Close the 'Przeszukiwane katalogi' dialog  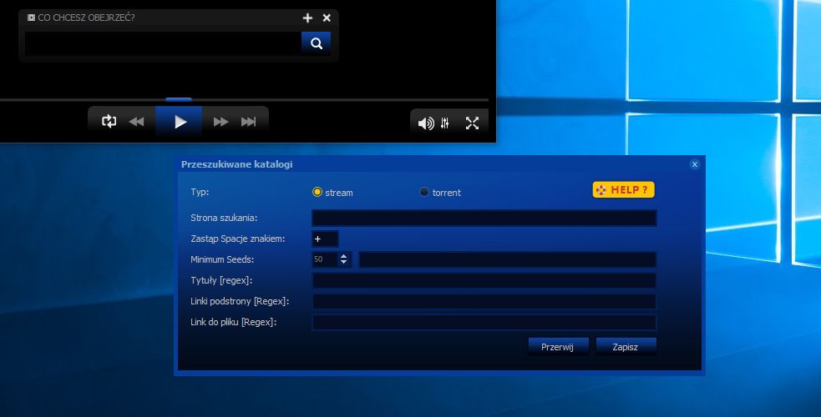coord(694,164)
